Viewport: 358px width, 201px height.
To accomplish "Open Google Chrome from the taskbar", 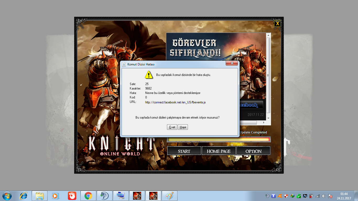I will (x=88, y=196).
